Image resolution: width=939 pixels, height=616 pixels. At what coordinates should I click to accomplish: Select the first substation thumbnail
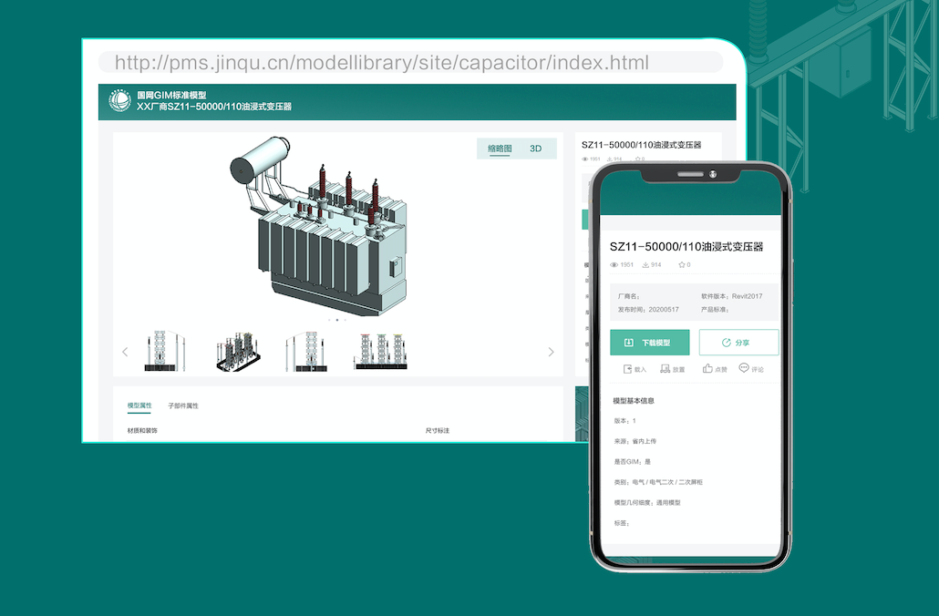[166, 352]
